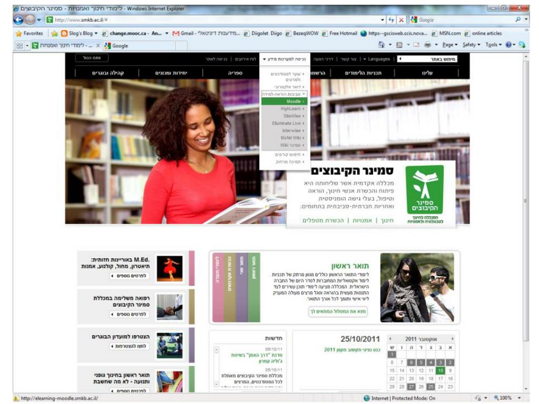Viewport: 539px width, 404px height.
Task: Select Moodle from the dropdown menu
Action: pyautogui.click(x=284, y=102)
